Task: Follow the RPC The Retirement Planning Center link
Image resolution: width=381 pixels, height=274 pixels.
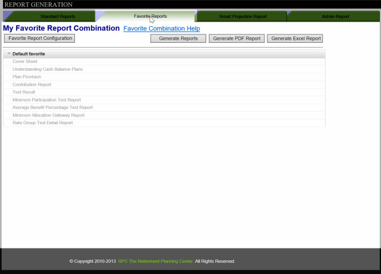Action: [155, 262]
